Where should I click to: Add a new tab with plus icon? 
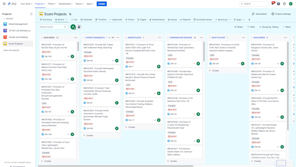[x=249, y=20]
